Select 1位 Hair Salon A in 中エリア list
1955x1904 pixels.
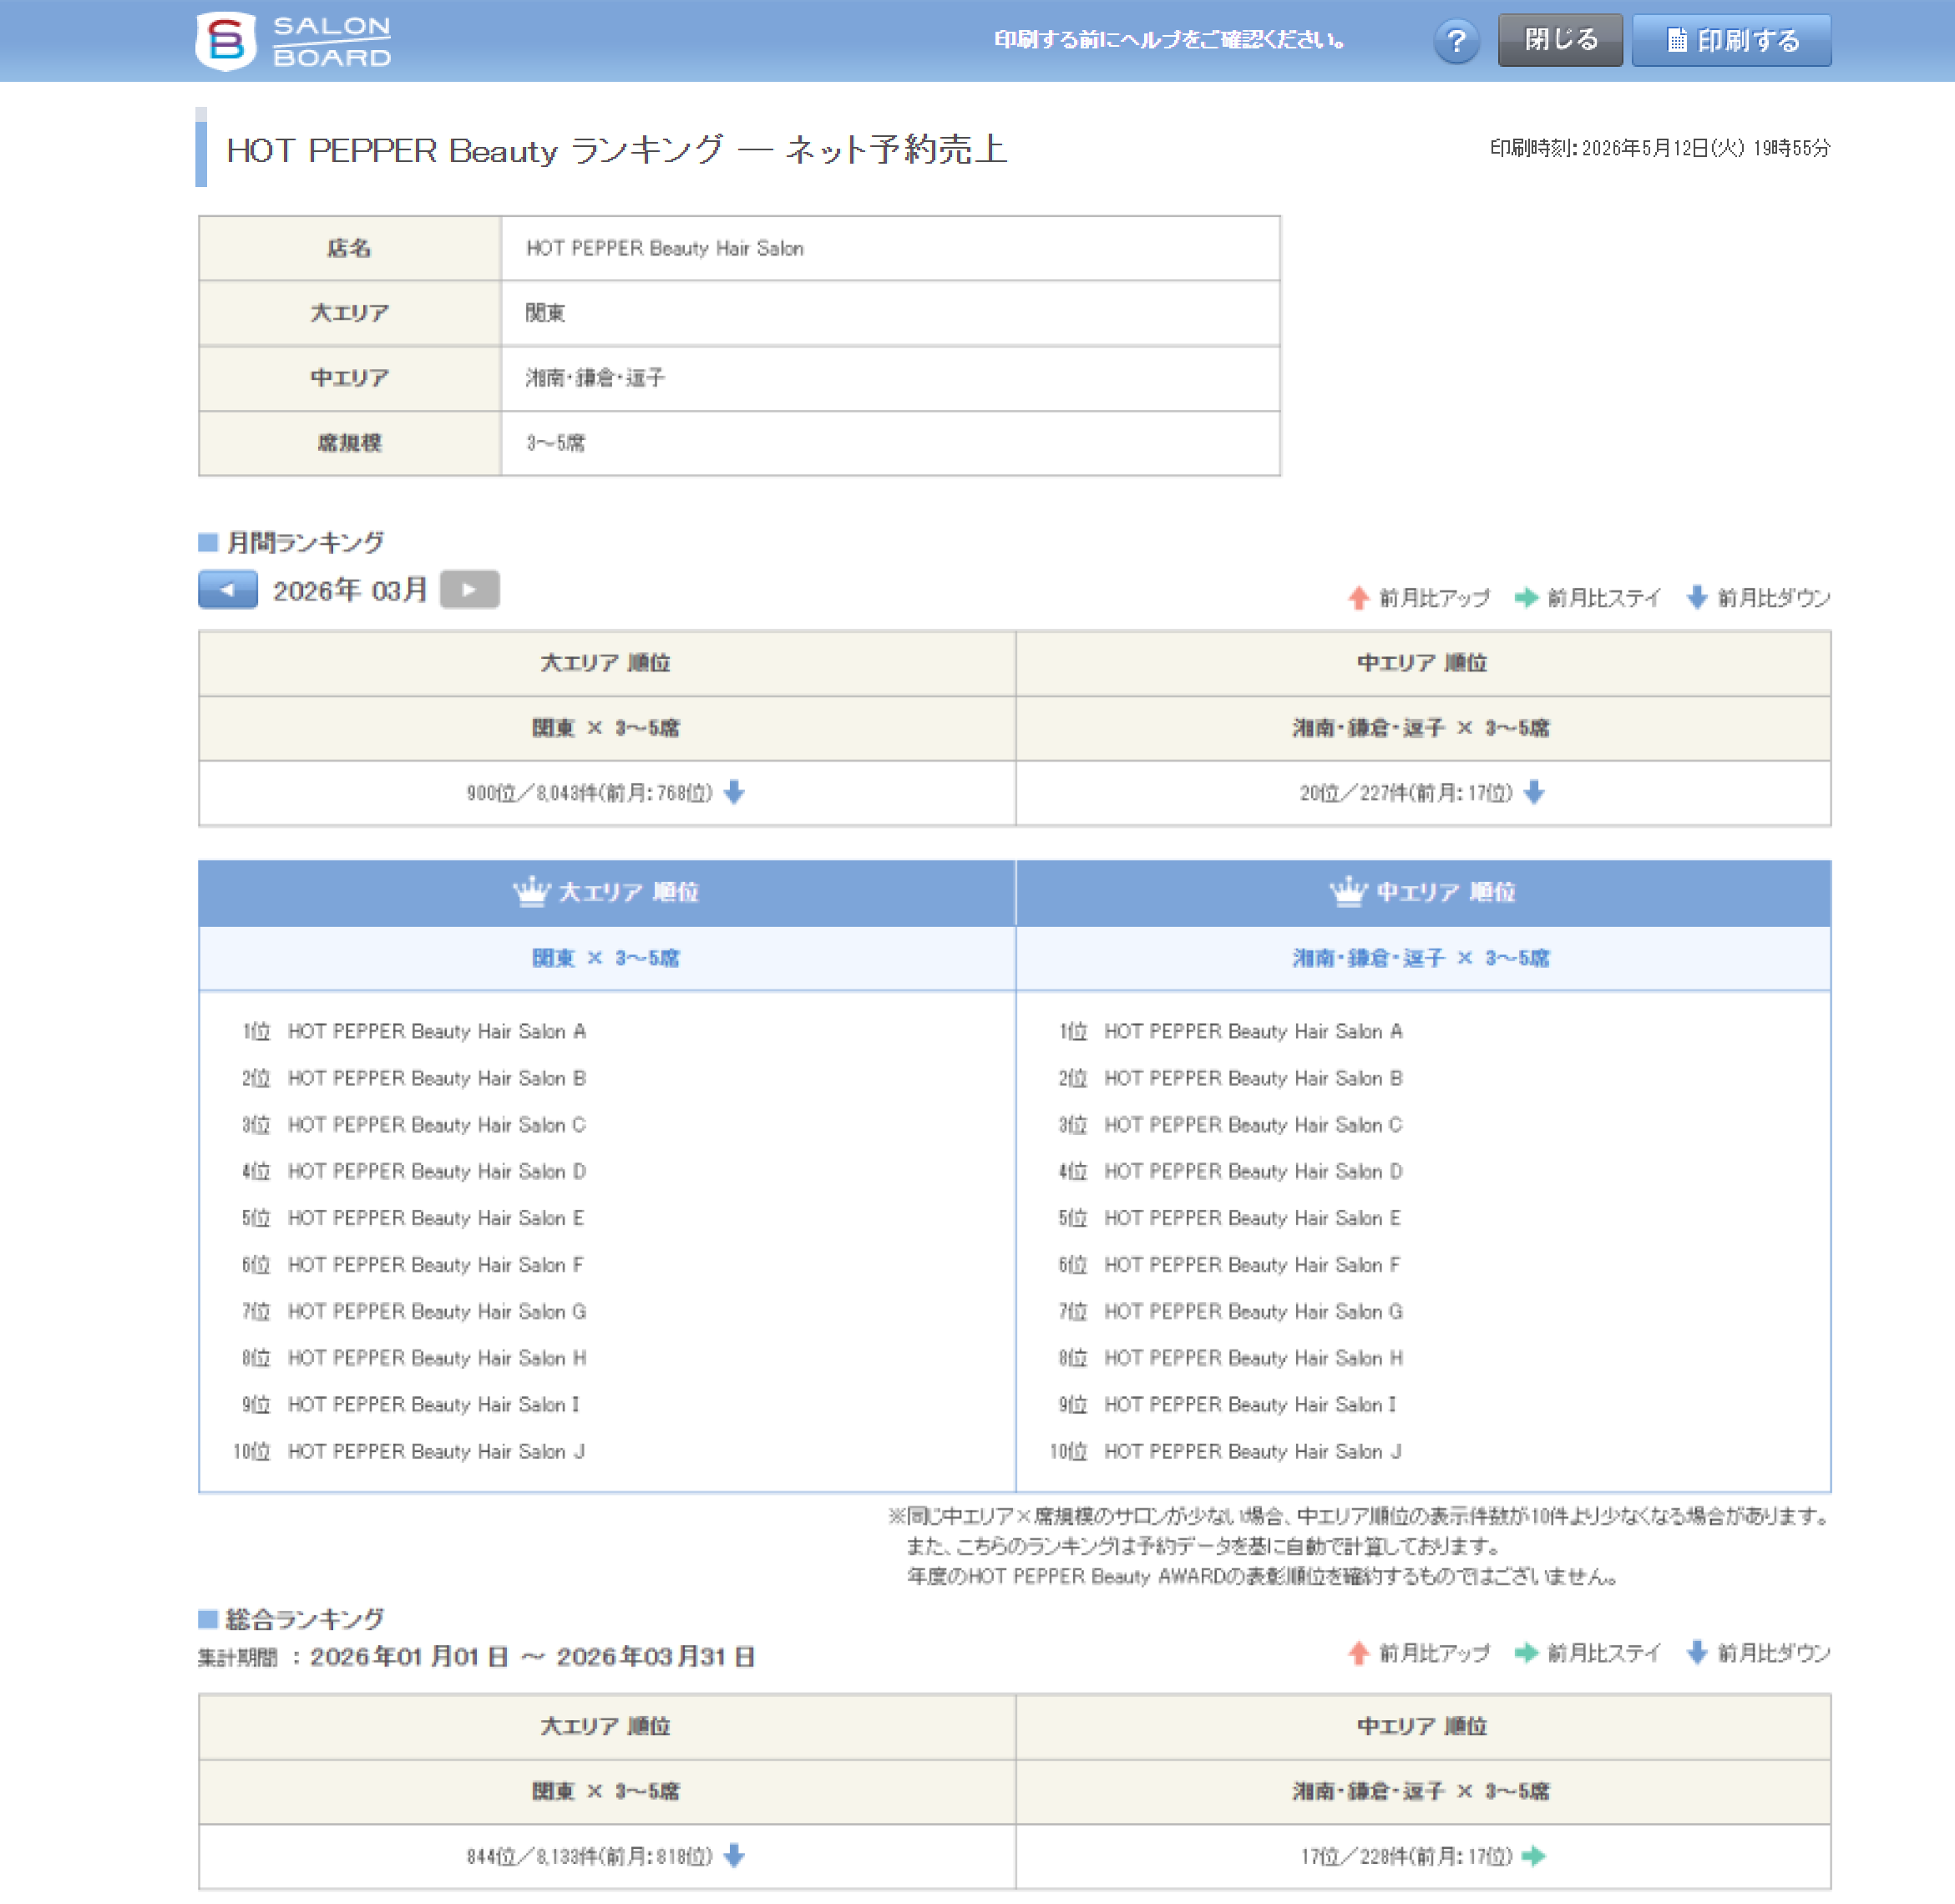click(1231, 1031)
